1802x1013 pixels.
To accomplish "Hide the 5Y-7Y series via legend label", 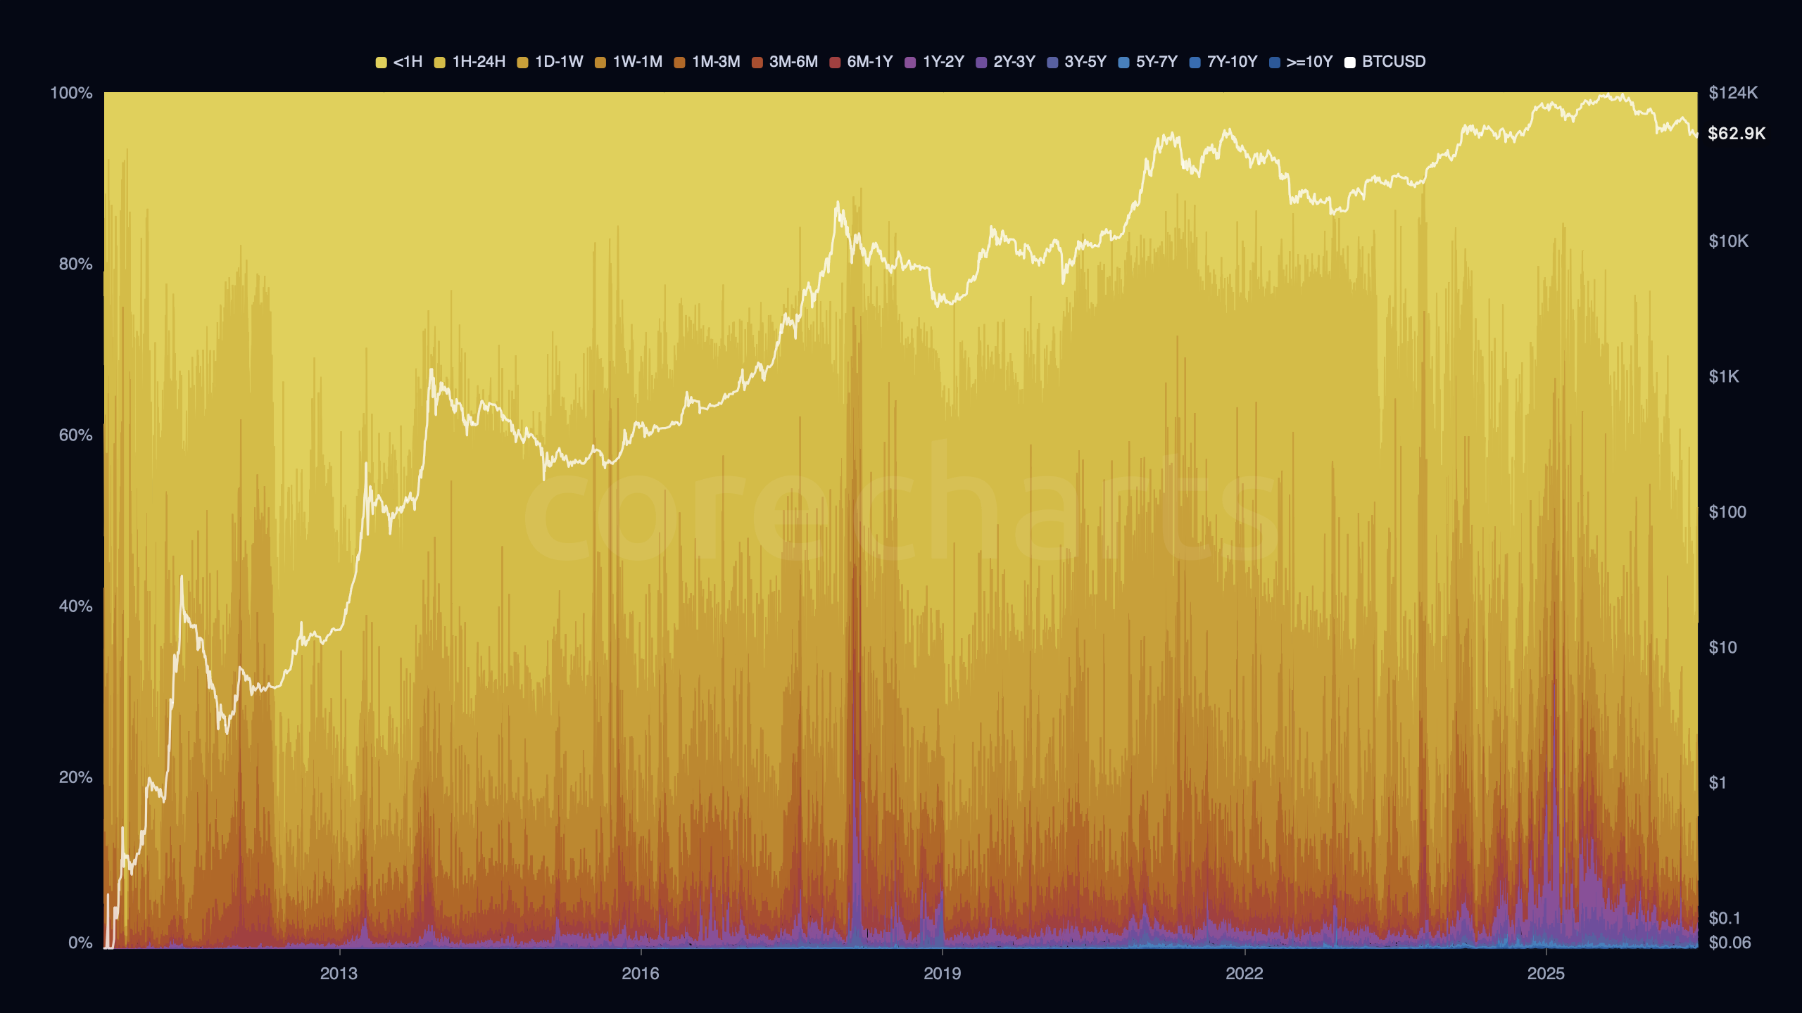I will click(x=1157, y=62).
